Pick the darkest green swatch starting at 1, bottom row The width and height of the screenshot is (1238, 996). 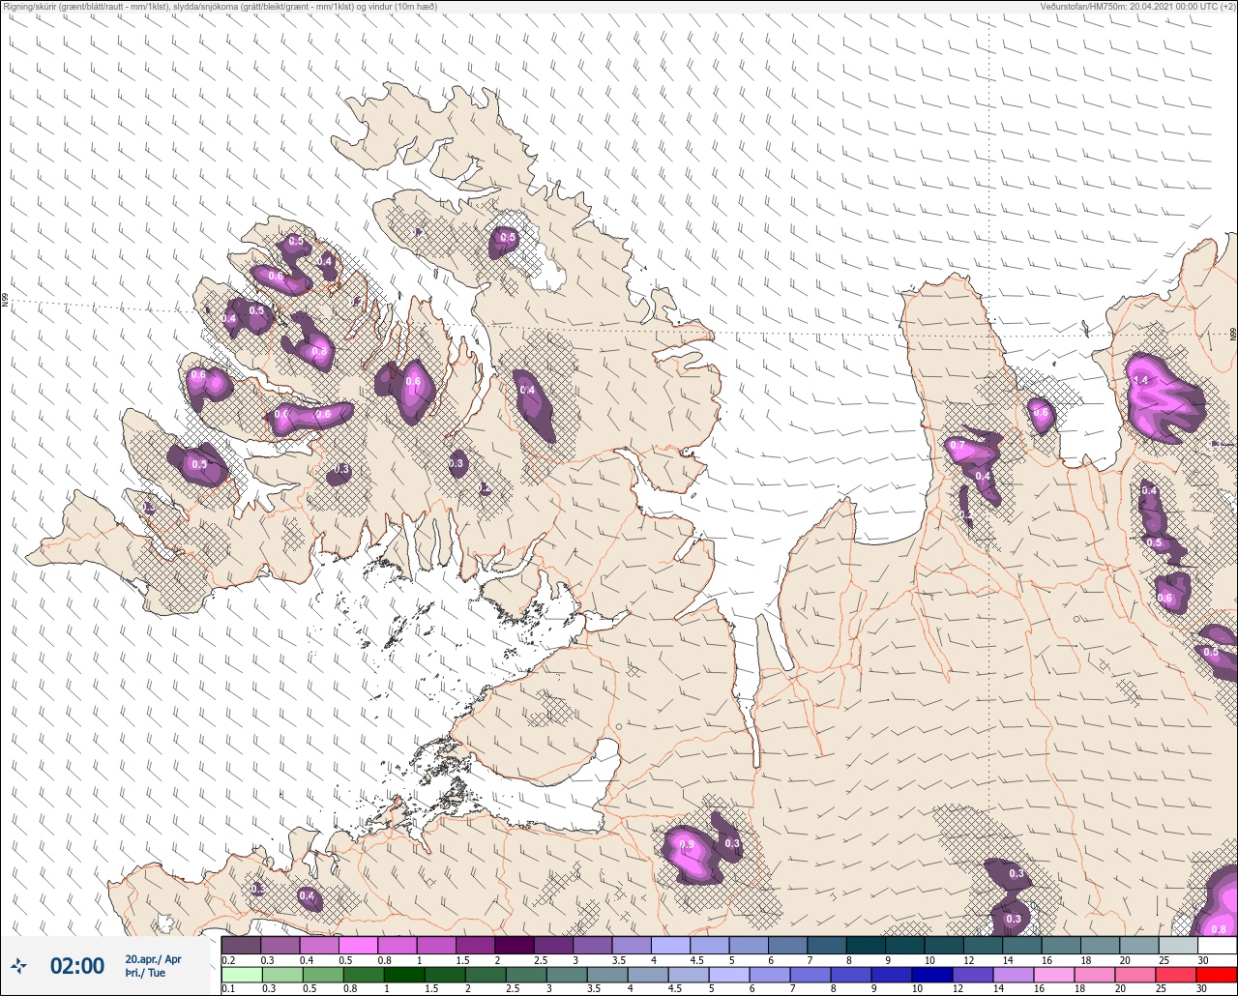[x=406, y=974]
